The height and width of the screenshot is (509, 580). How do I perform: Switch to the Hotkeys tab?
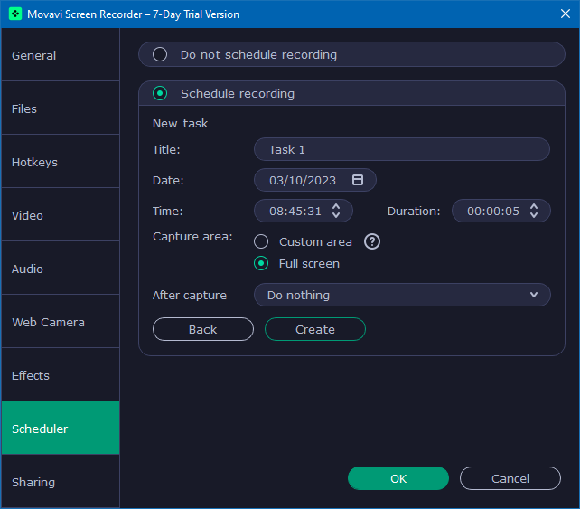coord(60,162)
